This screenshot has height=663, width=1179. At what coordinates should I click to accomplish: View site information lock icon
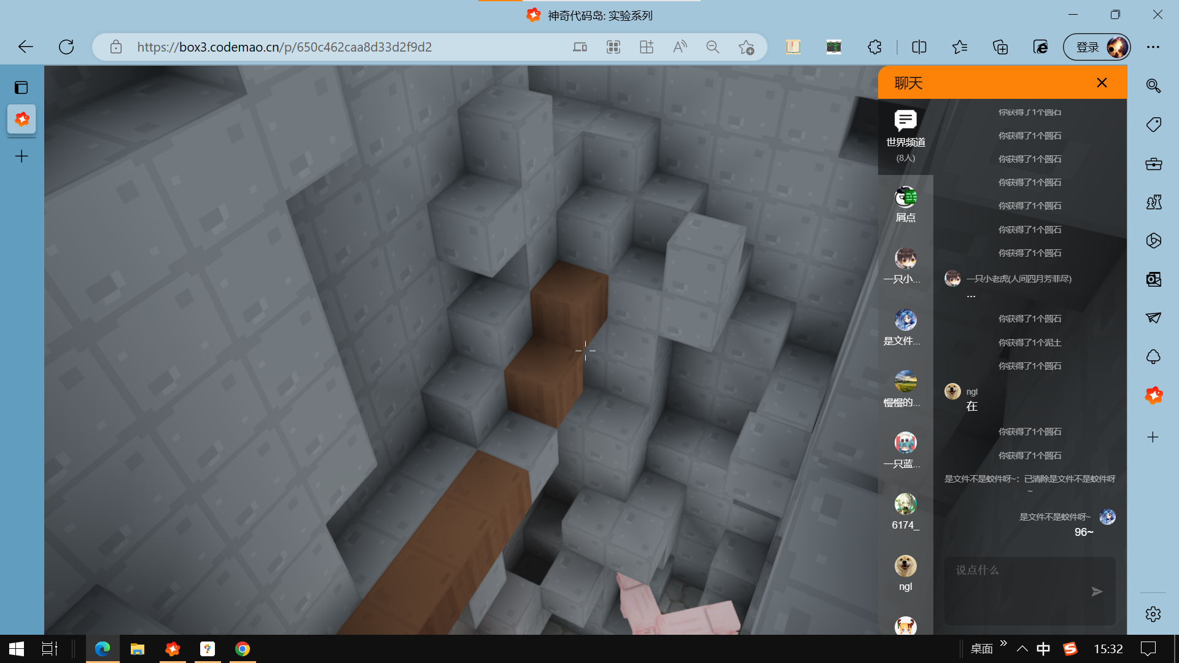click(116, 47)
